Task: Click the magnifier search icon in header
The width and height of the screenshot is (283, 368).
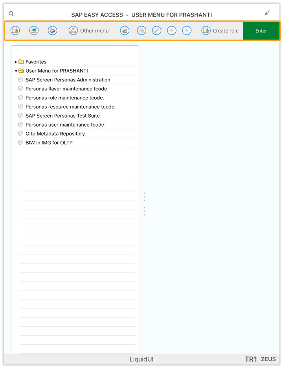Action: tap(11, 14)
